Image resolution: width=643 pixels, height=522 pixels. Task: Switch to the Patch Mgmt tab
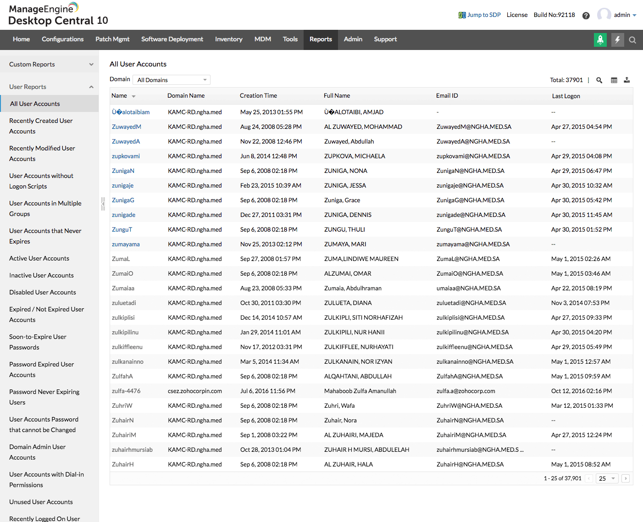point(112,39)
